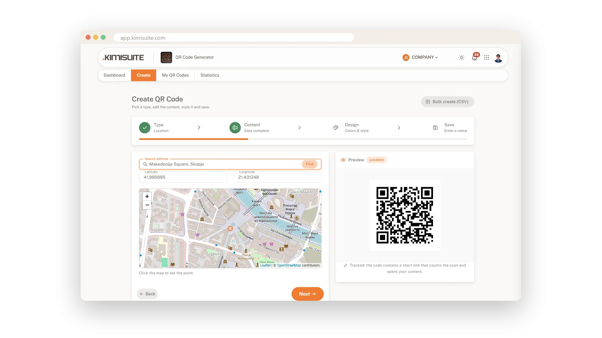Click the 'Create QR Code' heading

pyautogui.click(x=157, y=99)
